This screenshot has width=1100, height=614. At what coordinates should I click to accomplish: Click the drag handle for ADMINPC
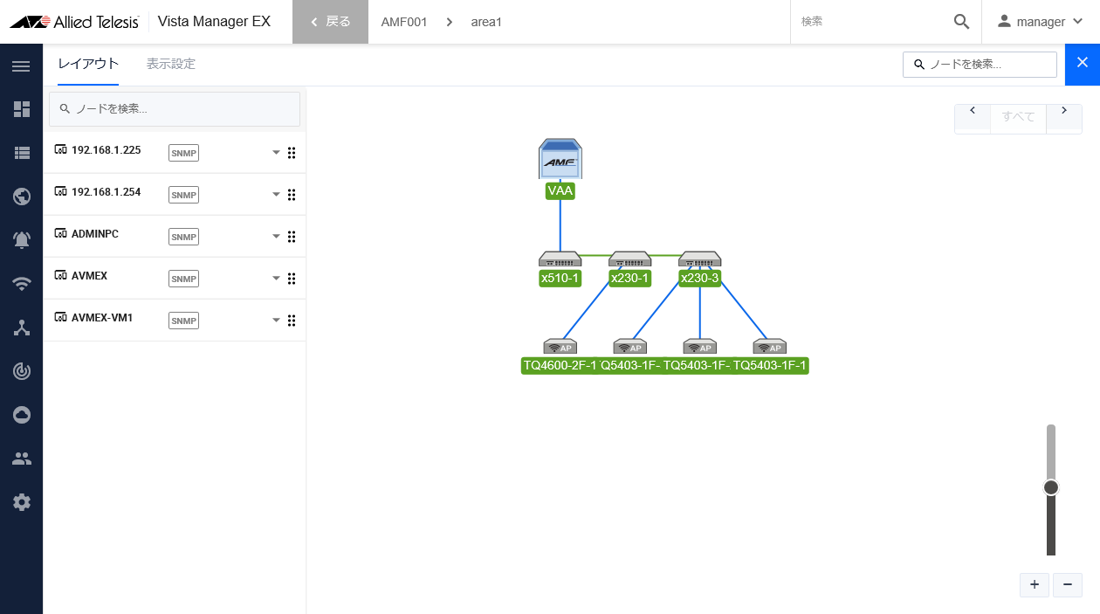[292, 237]
